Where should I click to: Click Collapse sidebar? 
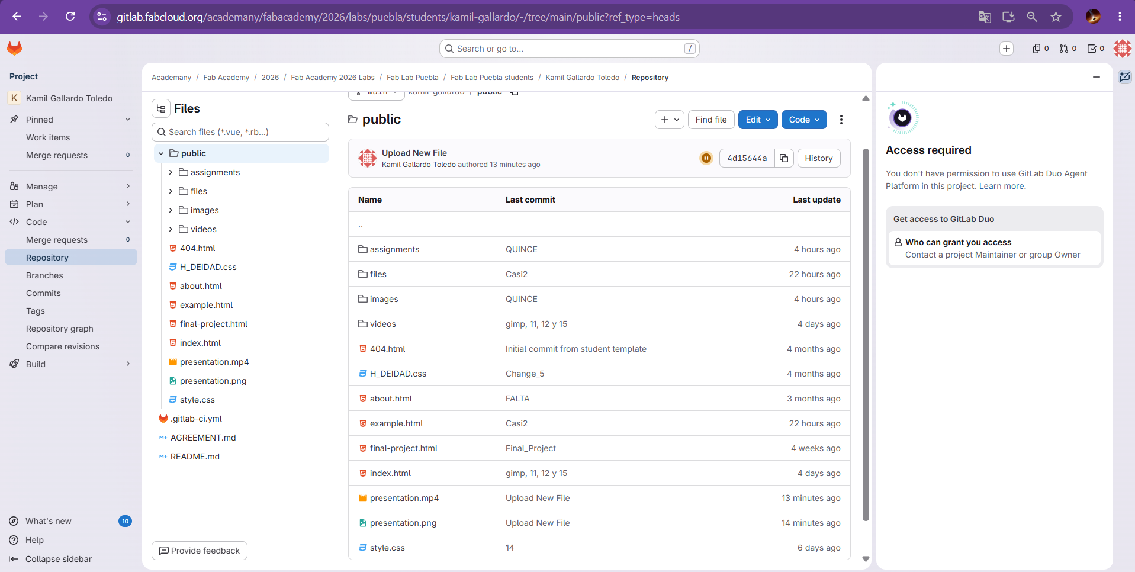[x=59, y=559]
